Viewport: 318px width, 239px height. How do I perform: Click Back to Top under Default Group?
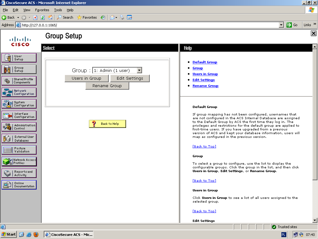coord(204,146)
